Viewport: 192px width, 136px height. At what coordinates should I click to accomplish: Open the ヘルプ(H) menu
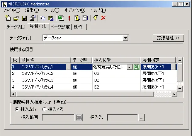tap(98, 10)
